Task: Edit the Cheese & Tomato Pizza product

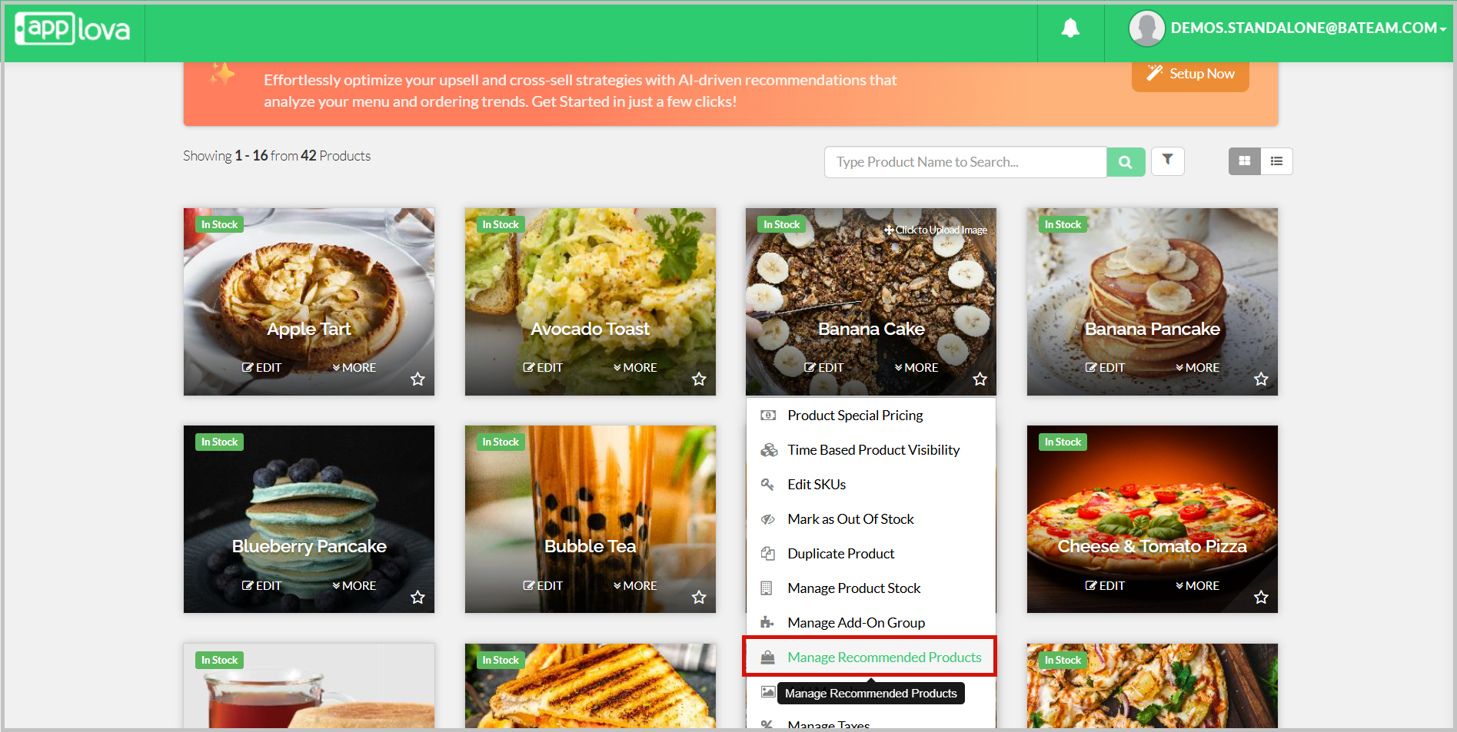Action: click(1105, 586)
